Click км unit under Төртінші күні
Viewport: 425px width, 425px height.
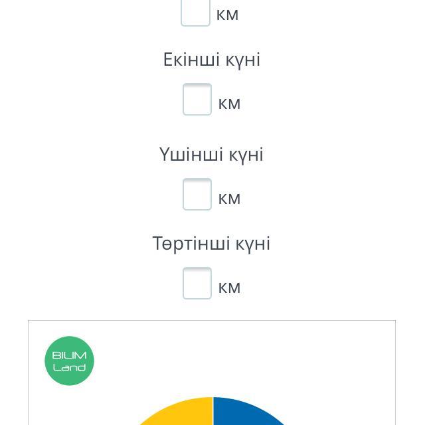point(229,288)
